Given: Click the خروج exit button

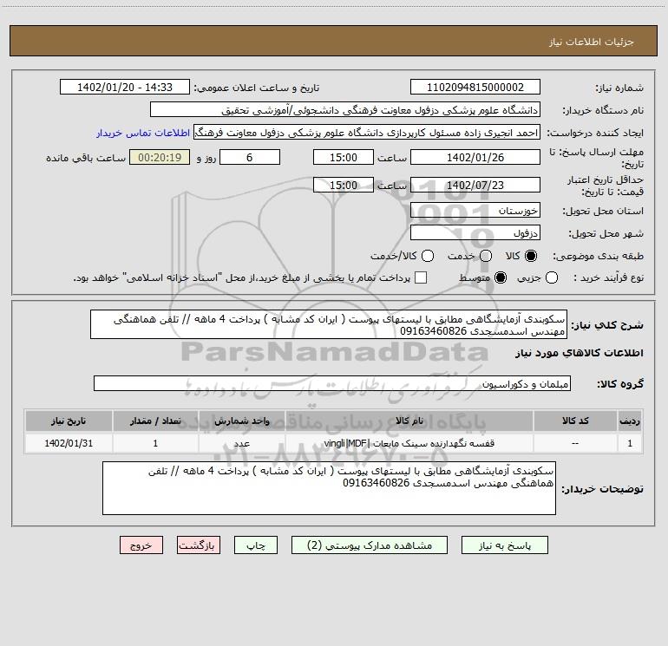Looking at the screenshot, I should [x=141, y=545].
